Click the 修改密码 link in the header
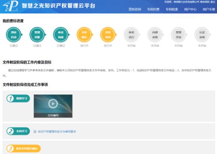 [x=205, y=2]
